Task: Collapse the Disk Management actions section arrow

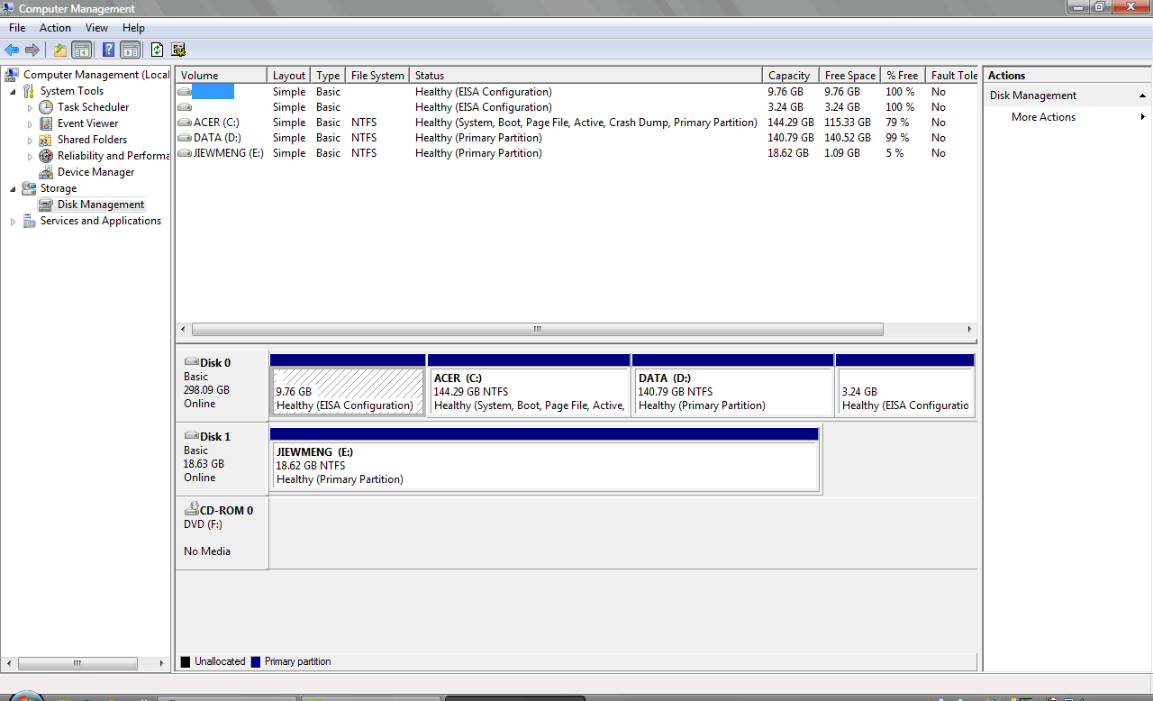Action: pyautogui.click(x=1142, y=96)
